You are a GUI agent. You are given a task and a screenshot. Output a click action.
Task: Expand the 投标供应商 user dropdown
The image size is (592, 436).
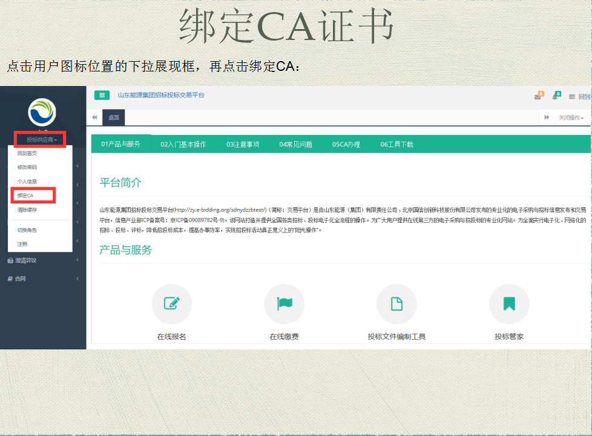[x=42, y=140]
